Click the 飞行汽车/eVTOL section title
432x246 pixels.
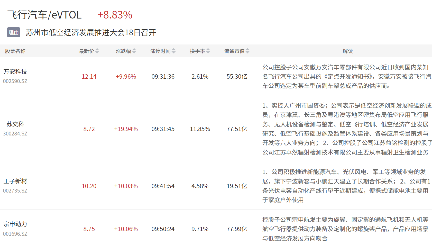coord(44,15)
